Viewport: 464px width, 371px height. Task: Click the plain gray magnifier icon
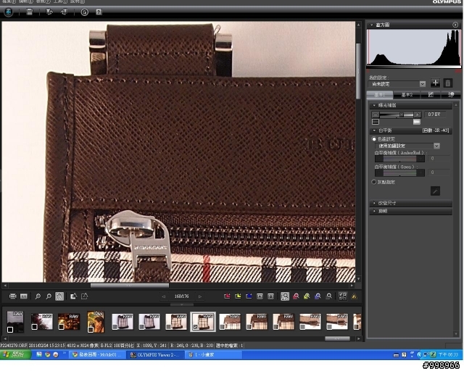[x=328, y=296]
